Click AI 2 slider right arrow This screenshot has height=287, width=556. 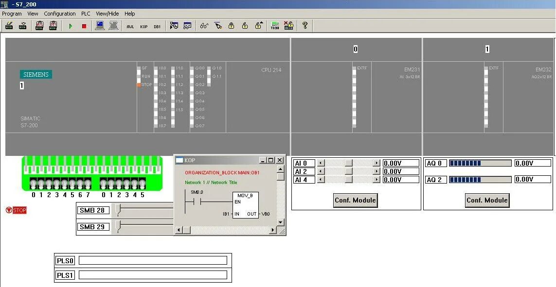(377, 171)
